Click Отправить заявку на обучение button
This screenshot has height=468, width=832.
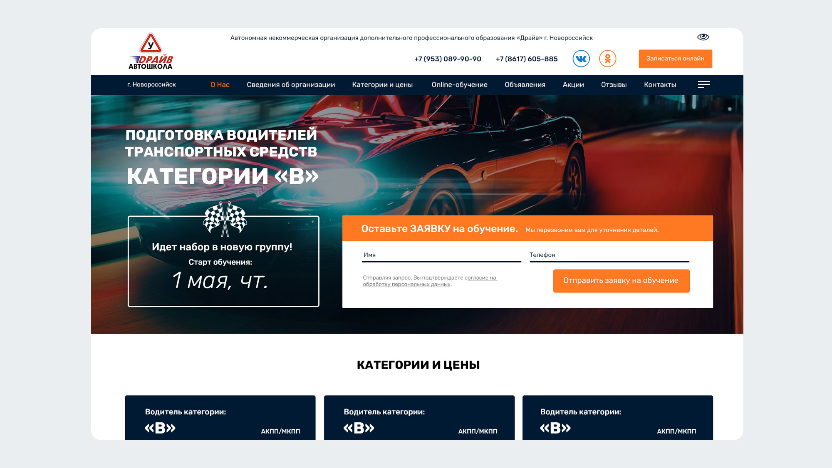point(621,281)
